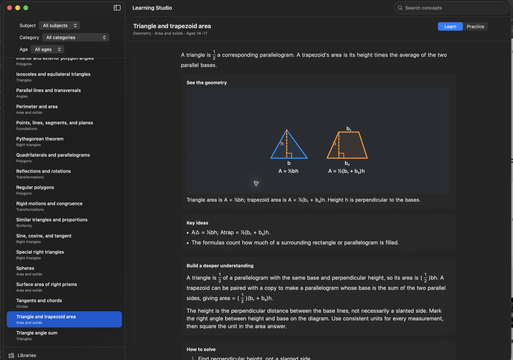Focus the Search concepts field
Image resolution: width=513 pixels, height=360 pixels.
pos(451,8)
